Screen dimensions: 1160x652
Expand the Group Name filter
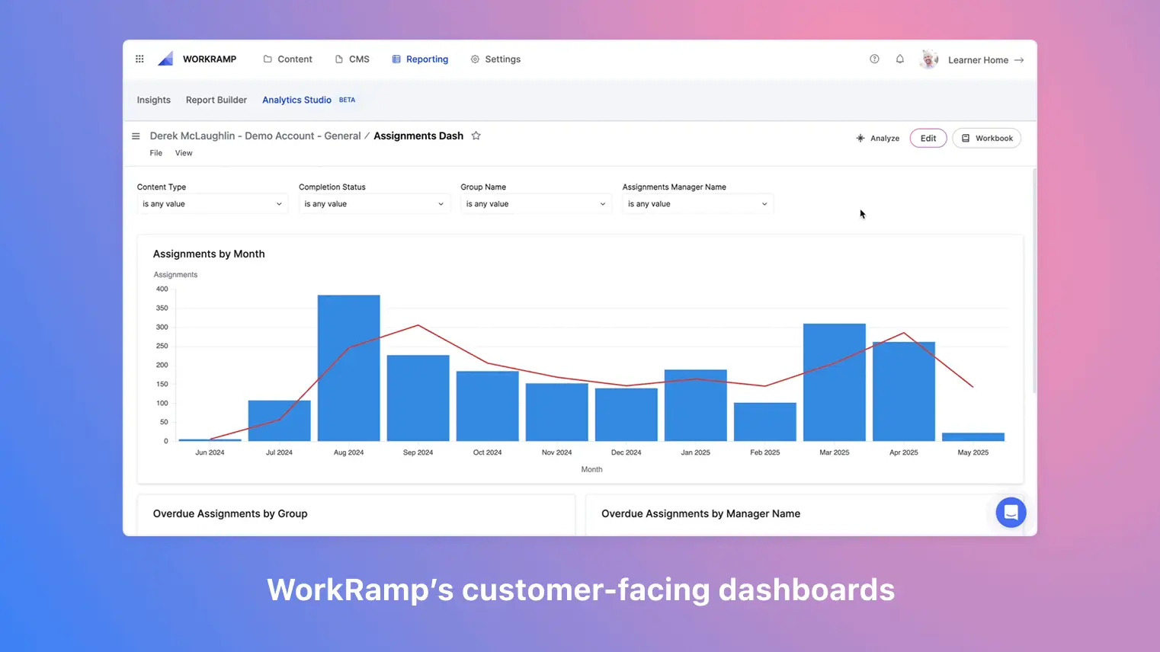(x=536, y=203)
